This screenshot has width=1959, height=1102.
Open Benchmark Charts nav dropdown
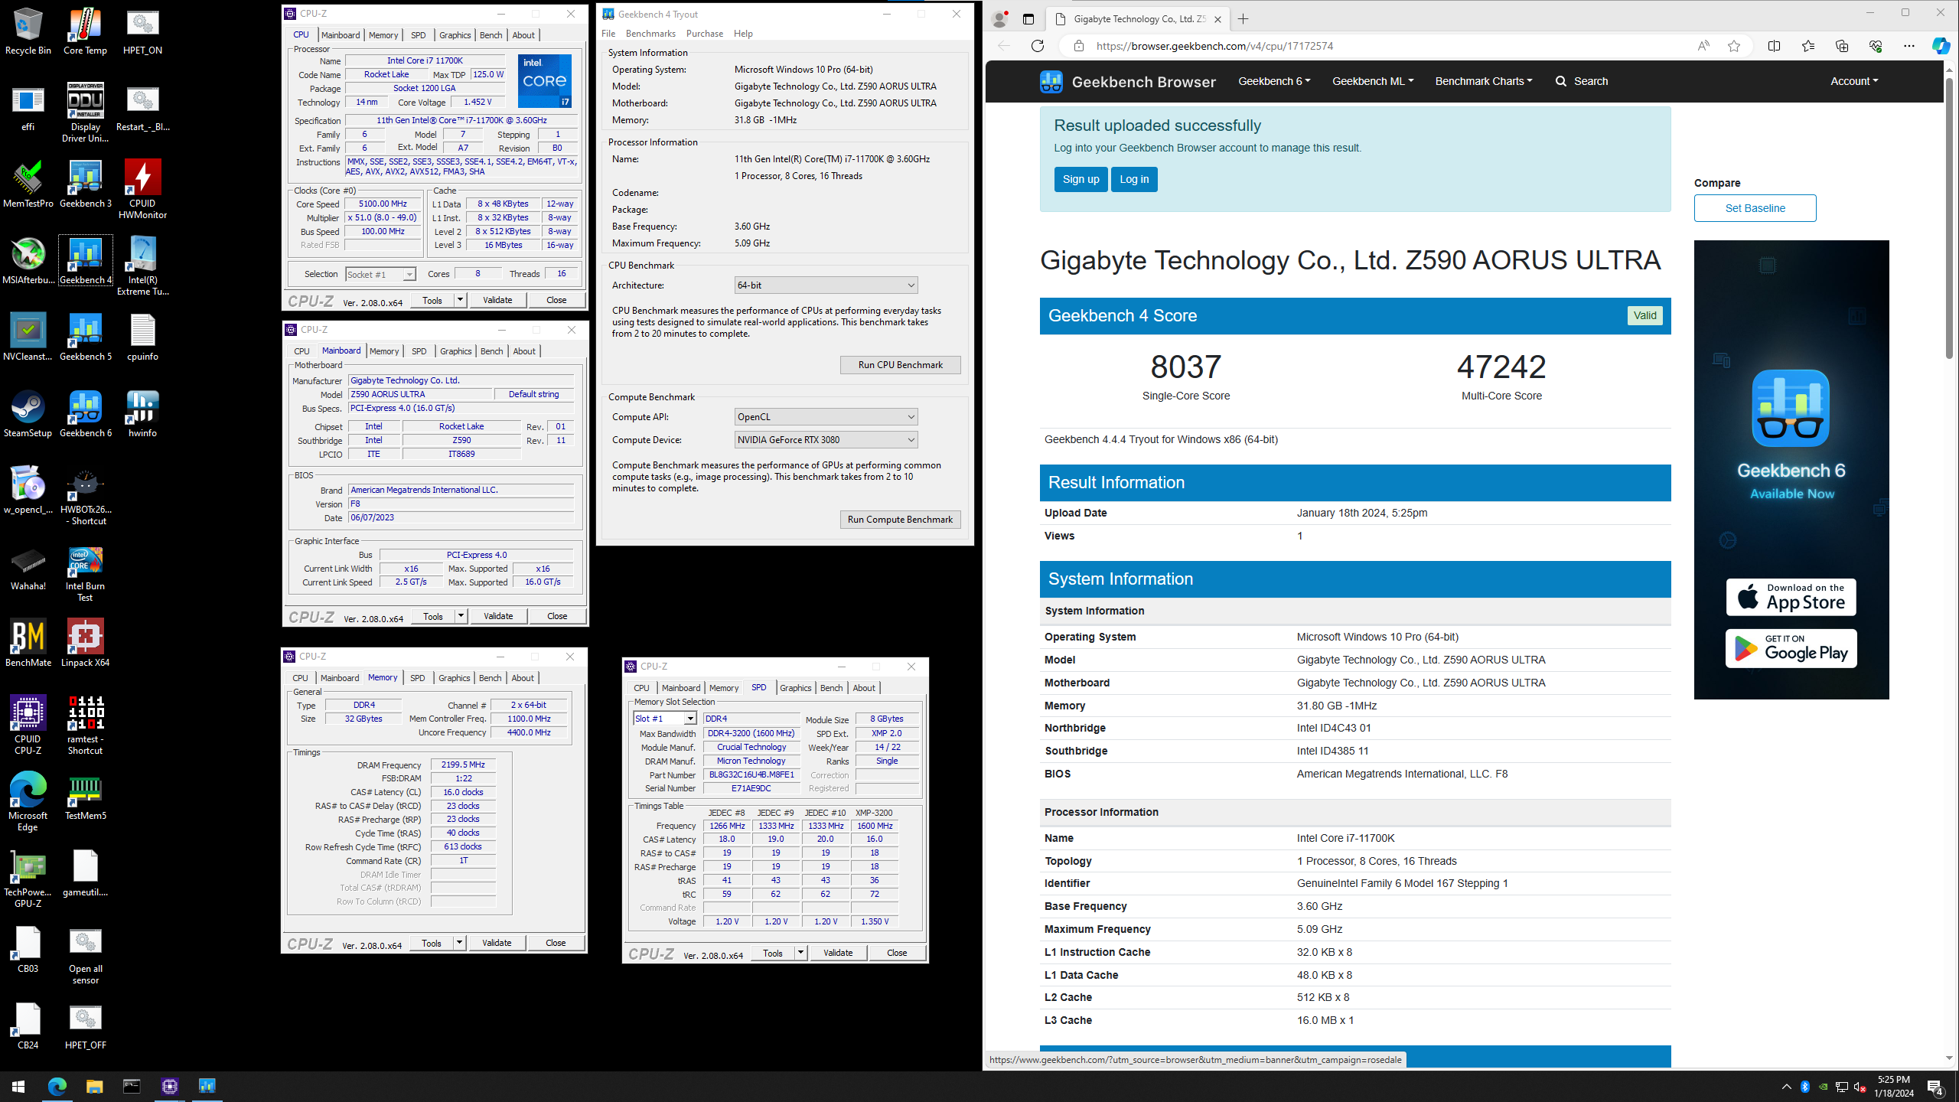1483,81
